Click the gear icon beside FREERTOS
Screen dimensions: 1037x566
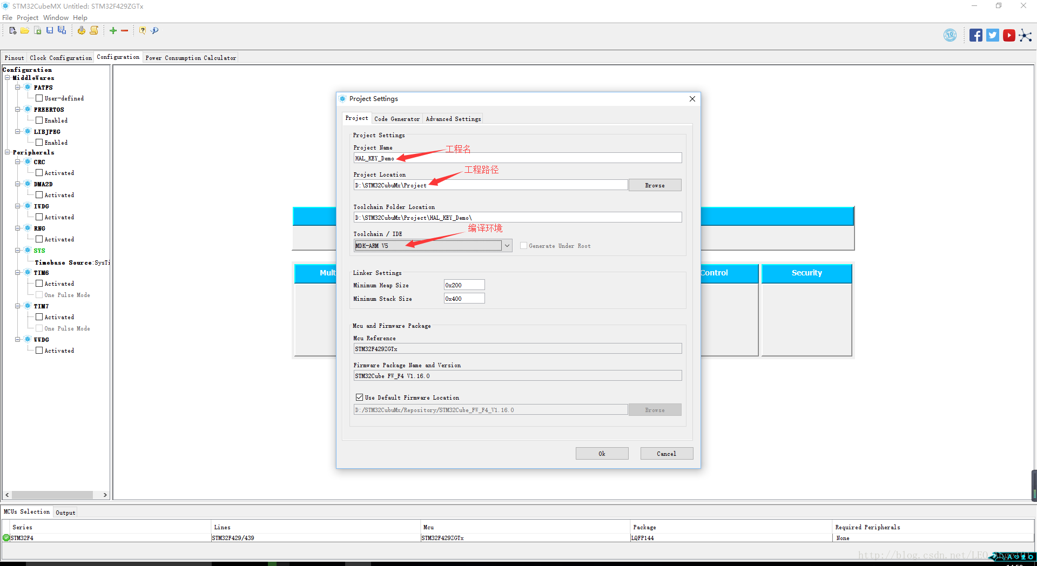[x=28, y=109]
